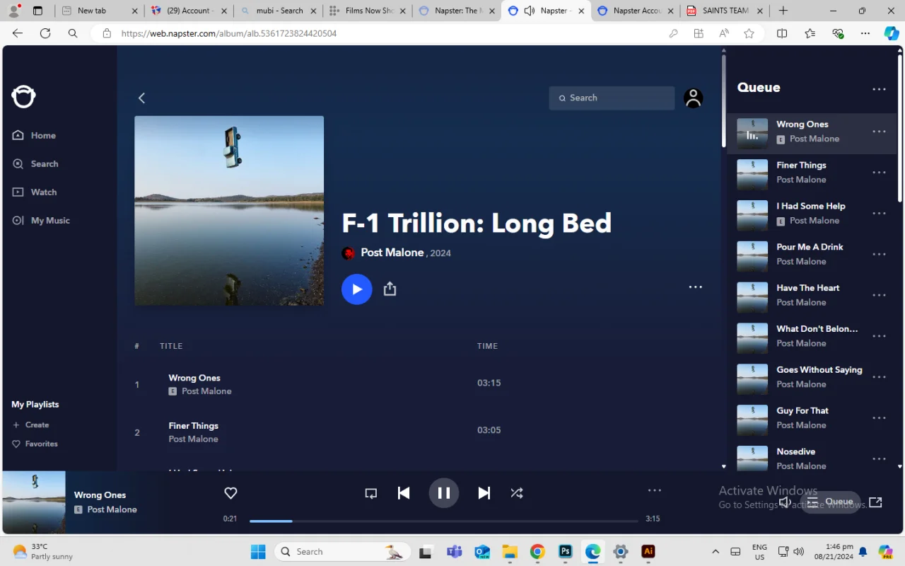Toggle repeat mode in the player
The width and height of the screenshot is (905, 566).
pyautogui.click(x=371, y=494)
